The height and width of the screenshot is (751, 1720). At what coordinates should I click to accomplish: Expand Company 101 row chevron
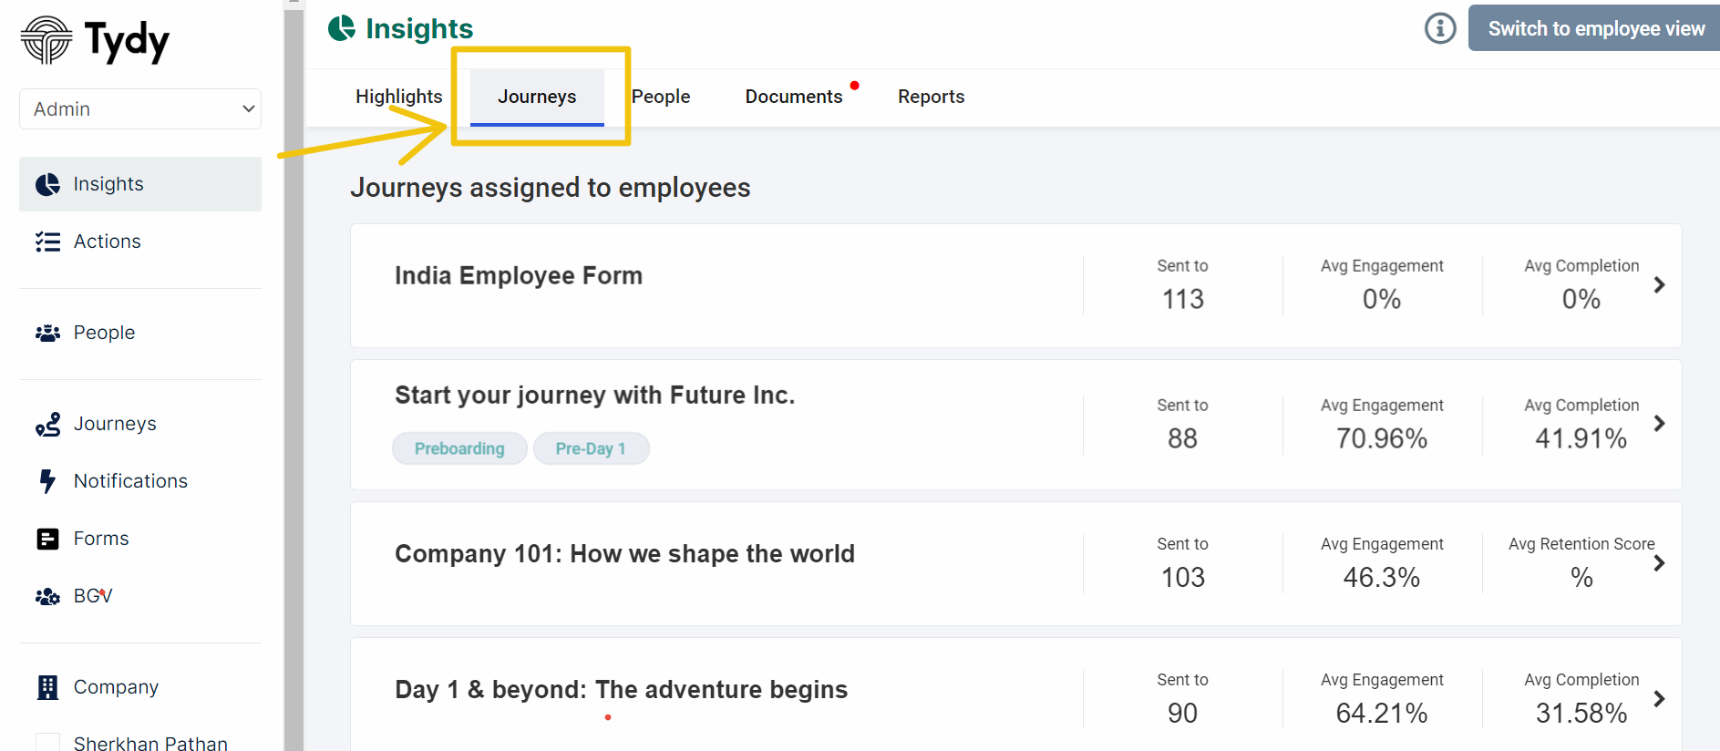click(x=1659, y=563)
